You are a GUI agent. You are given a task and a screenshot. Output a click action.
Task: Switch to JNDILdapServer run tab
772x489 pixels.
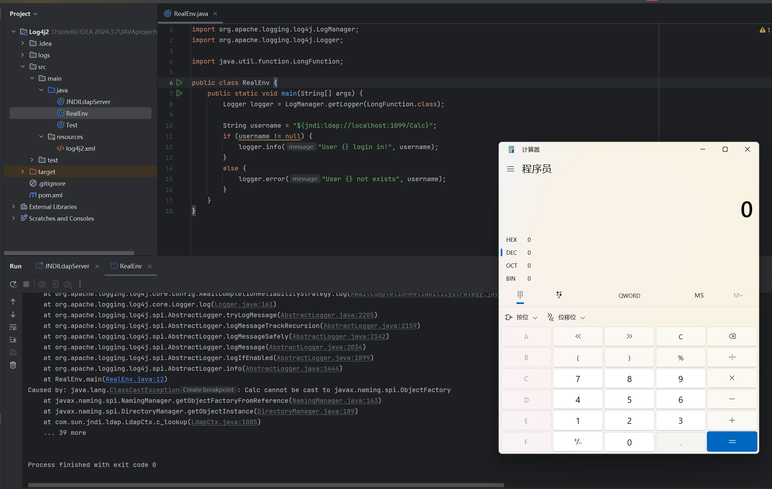67,266
